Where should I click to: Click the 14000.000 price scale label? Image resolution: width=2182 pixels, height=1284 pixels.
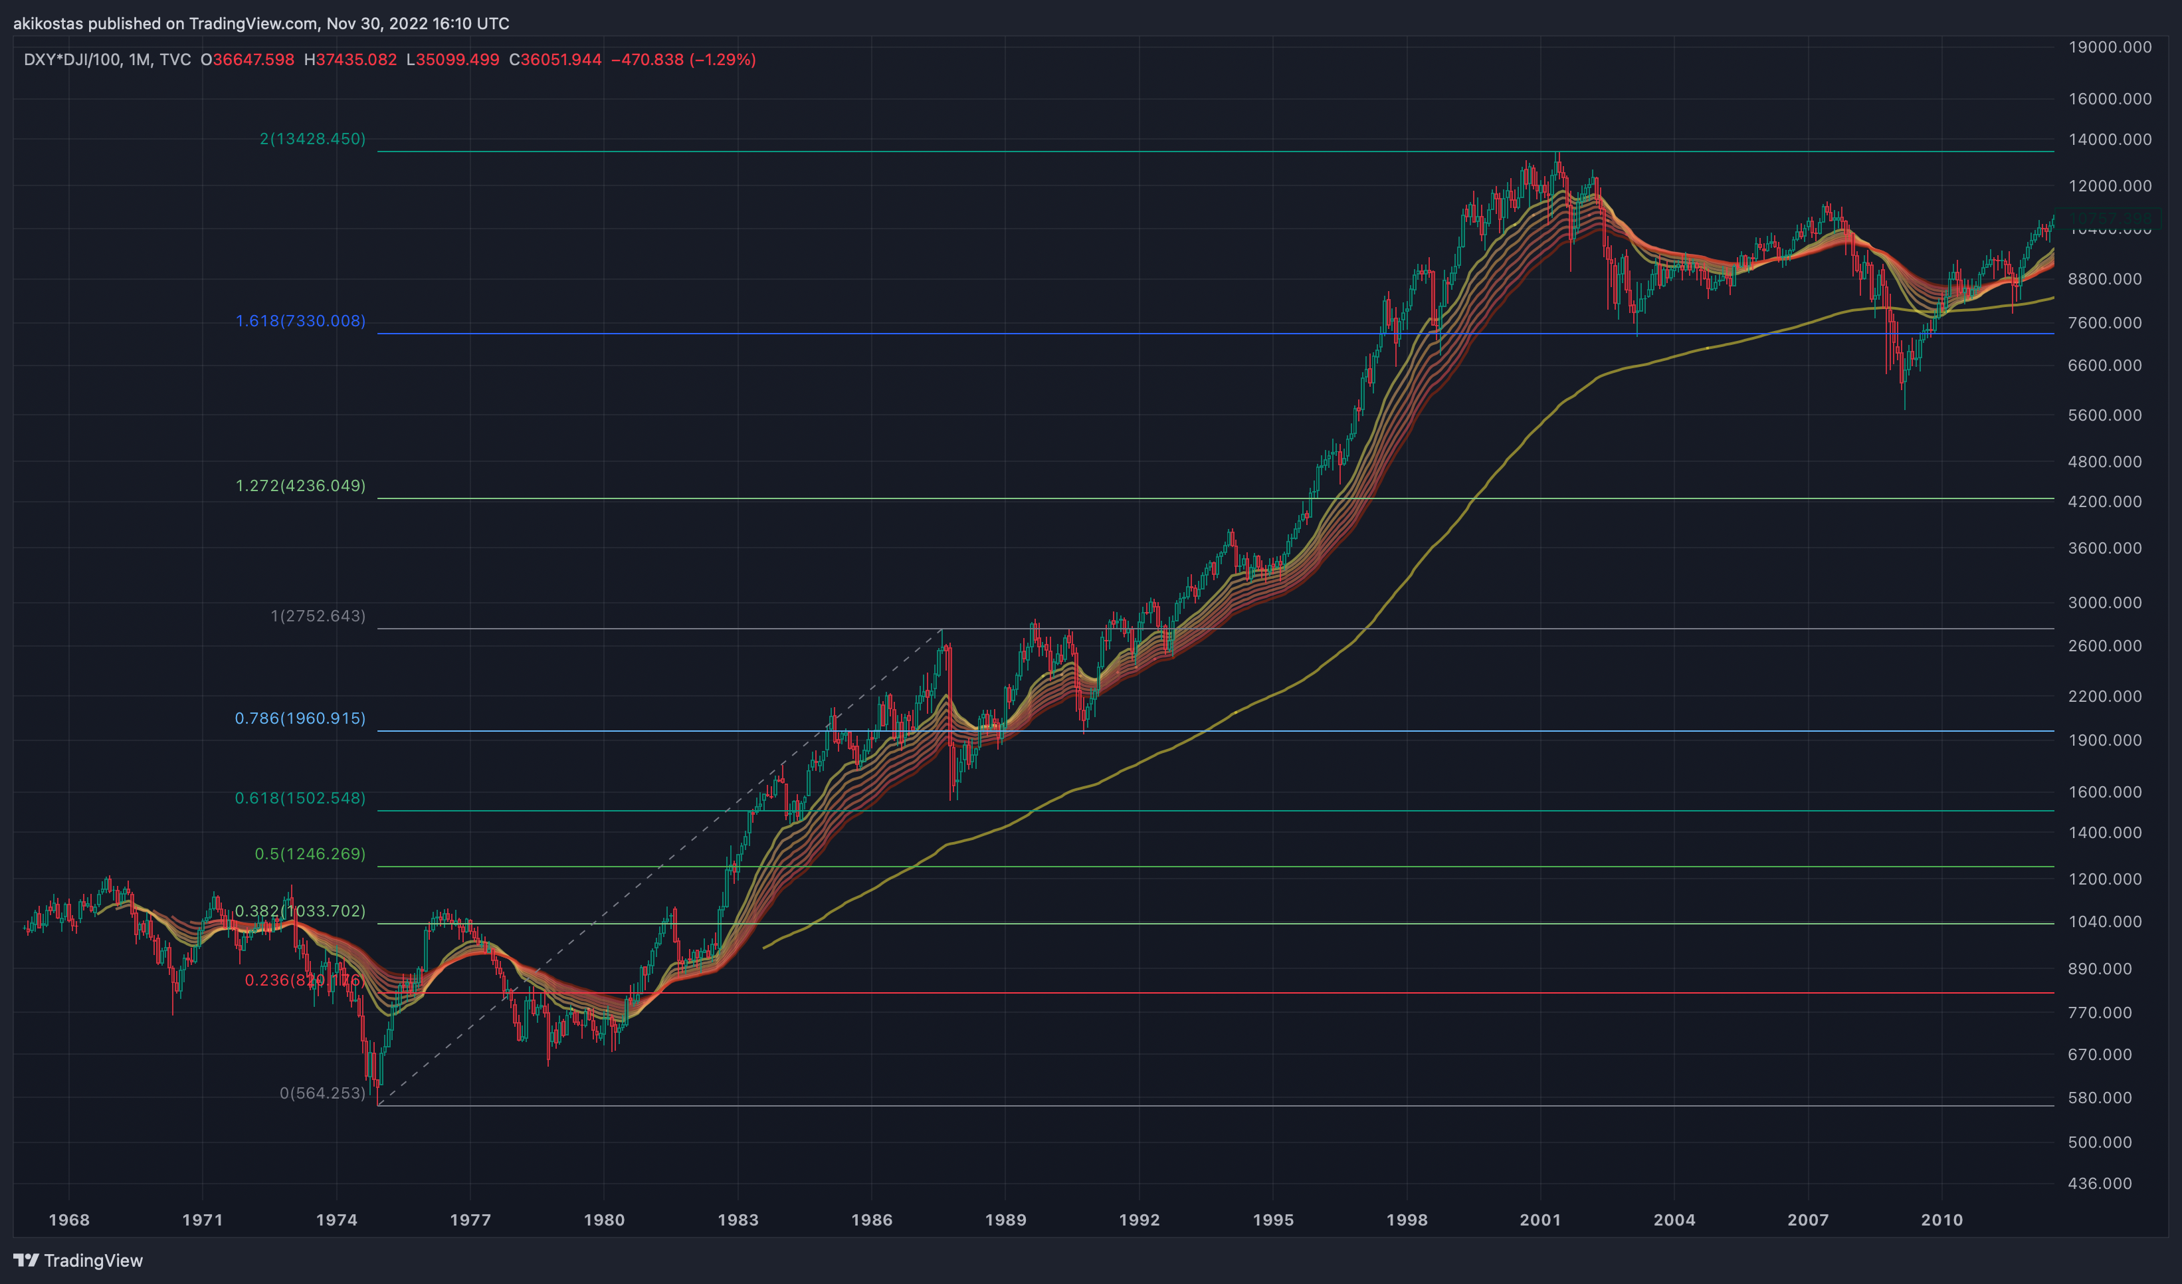[x=2110, y=140]
